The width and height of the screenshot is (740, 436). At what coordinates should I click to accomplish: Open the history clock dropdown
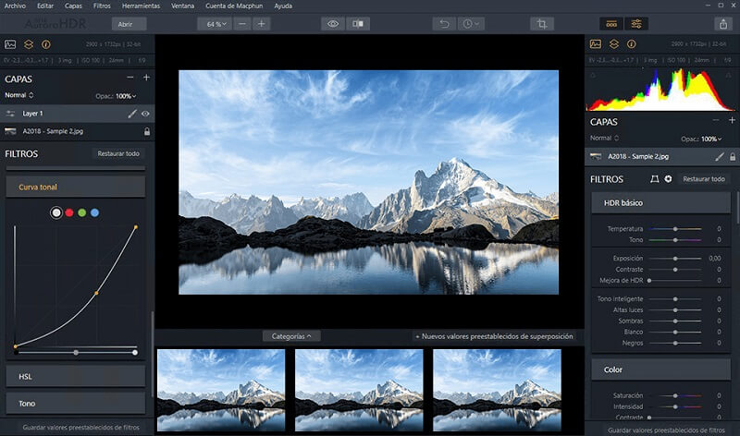click(473, 23)
